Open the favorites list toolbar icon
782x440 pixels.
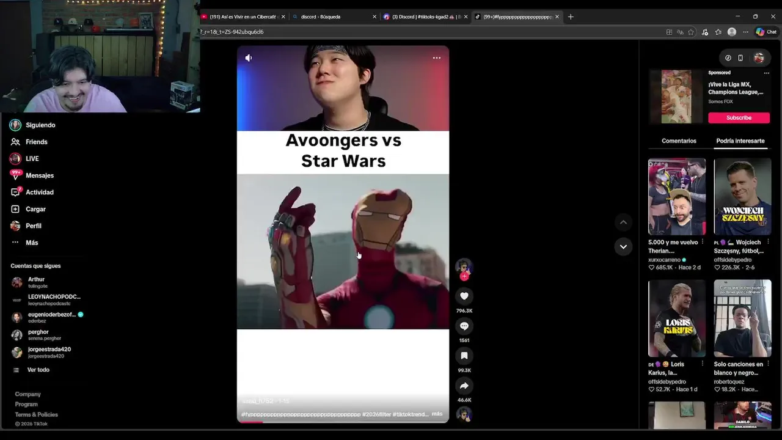pyautogui.click(x=718, y=32)
